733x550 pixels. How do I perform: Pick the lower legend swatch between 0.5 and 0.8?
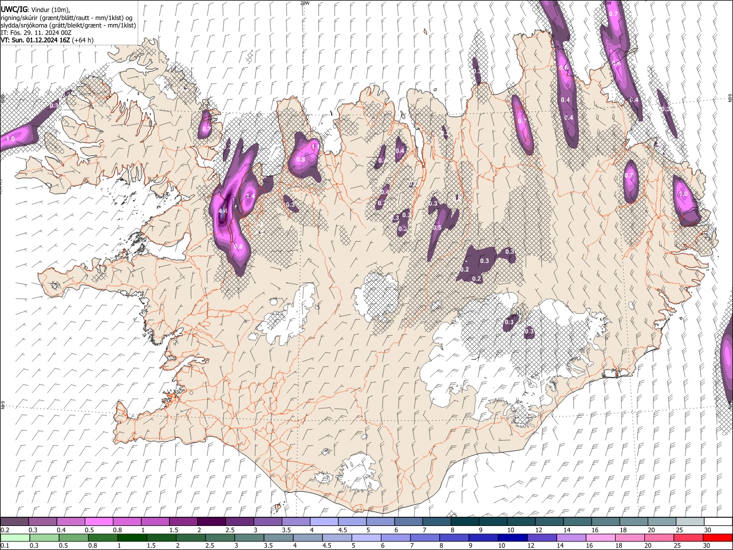(x=73, y=537)
